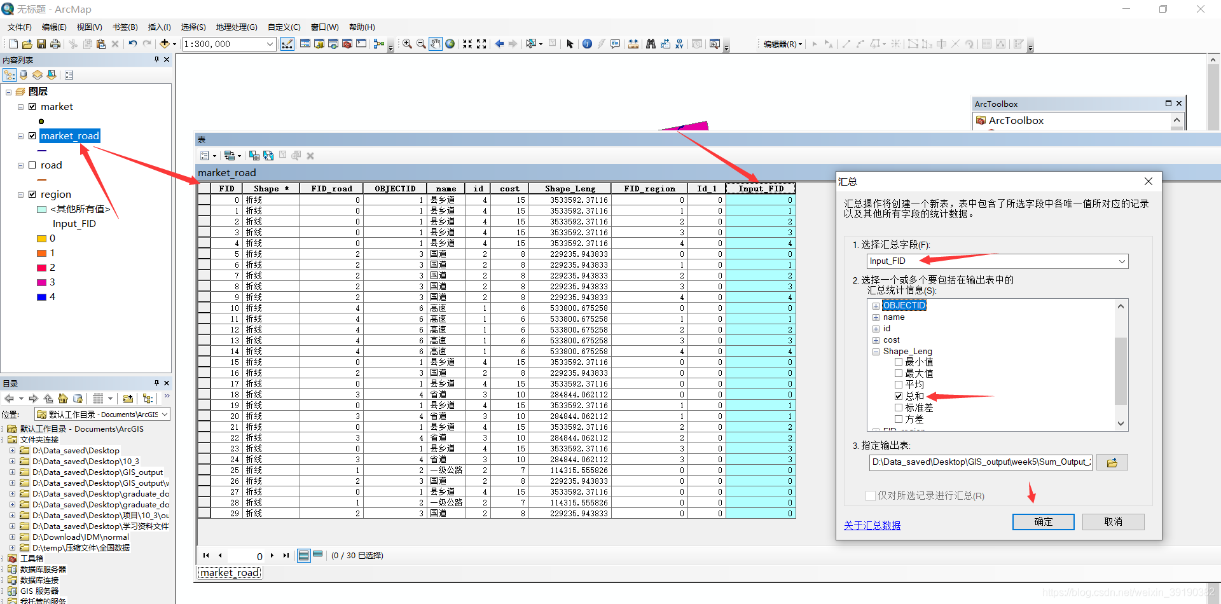The width and height of the screenshot is (1221, 604).
Task: Open the 编辑器(R) dropdown button
Action: (x=782, y=44)
